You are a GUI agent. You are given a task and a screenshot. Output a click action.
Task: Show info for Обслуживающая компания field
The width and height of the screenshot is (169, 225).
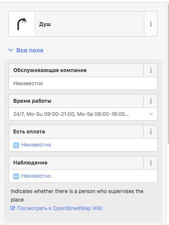151,70
